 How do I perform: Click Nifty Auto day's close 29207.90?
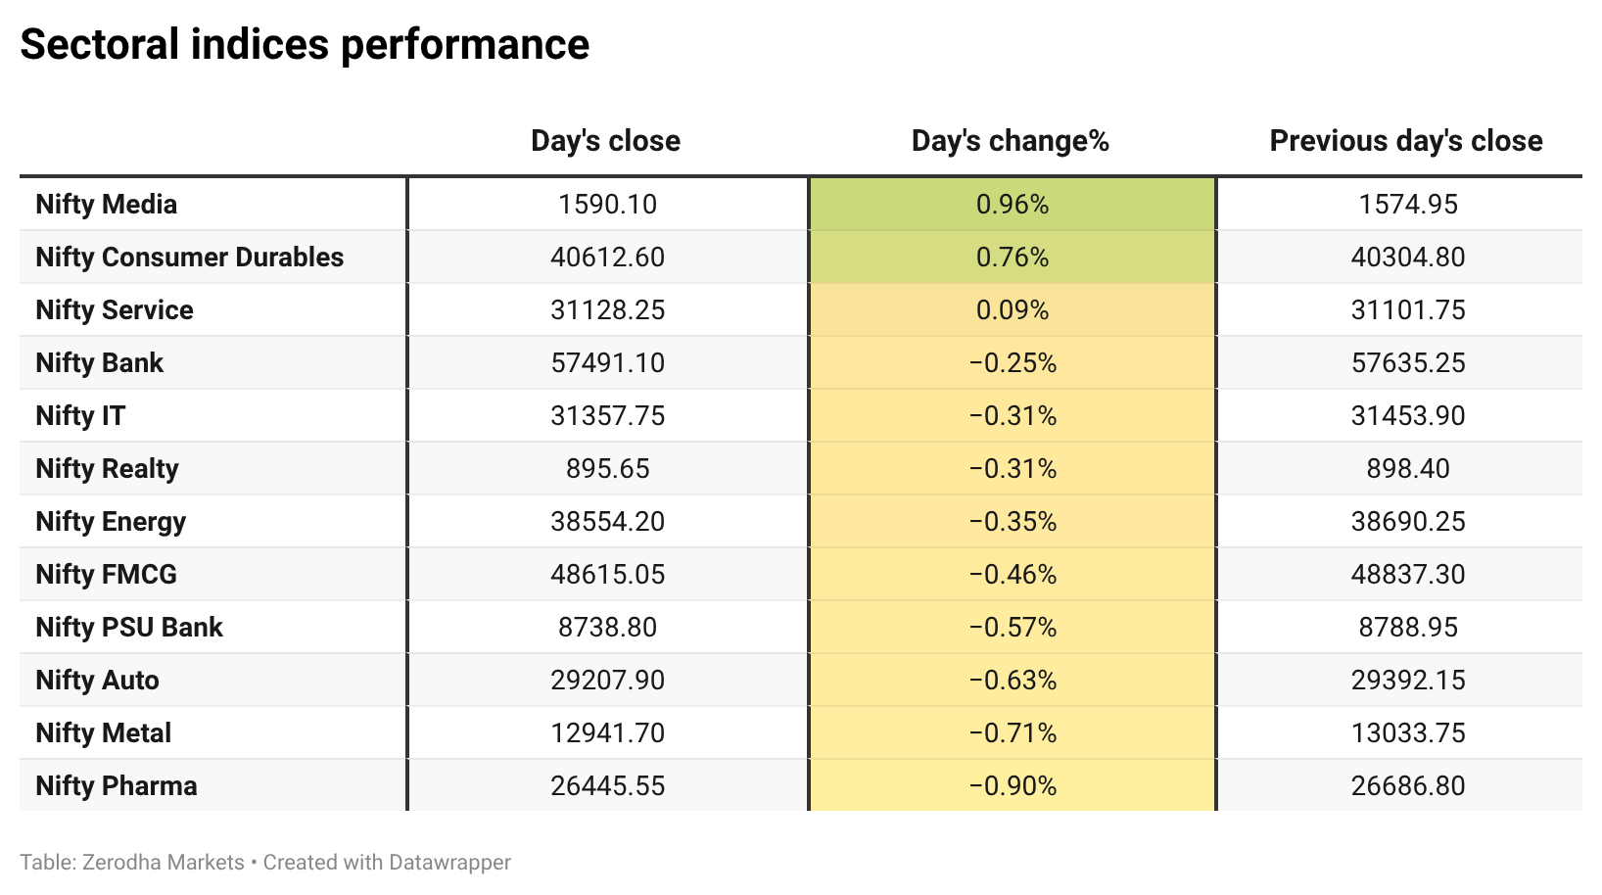click(x=607, y=680)
